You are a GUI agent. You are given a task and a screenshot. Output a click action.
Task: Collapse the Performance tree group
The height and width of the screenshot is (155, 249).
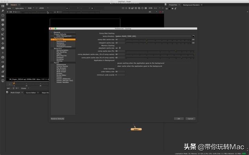(52, 38)
